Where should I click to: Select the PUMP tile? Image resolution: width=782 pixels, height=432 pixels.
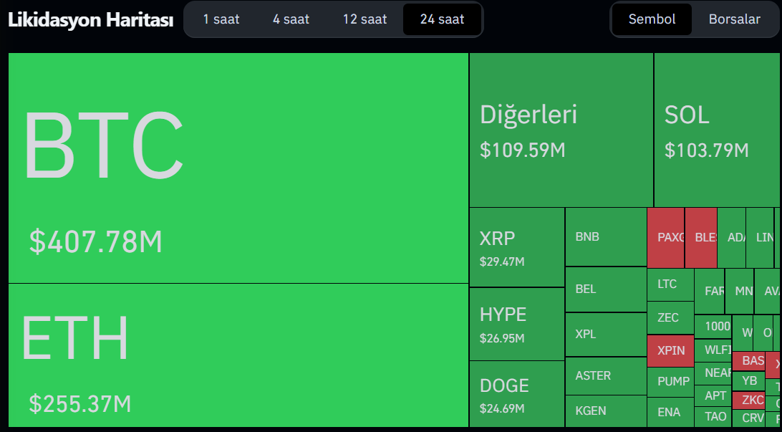(x=670, y=381)
